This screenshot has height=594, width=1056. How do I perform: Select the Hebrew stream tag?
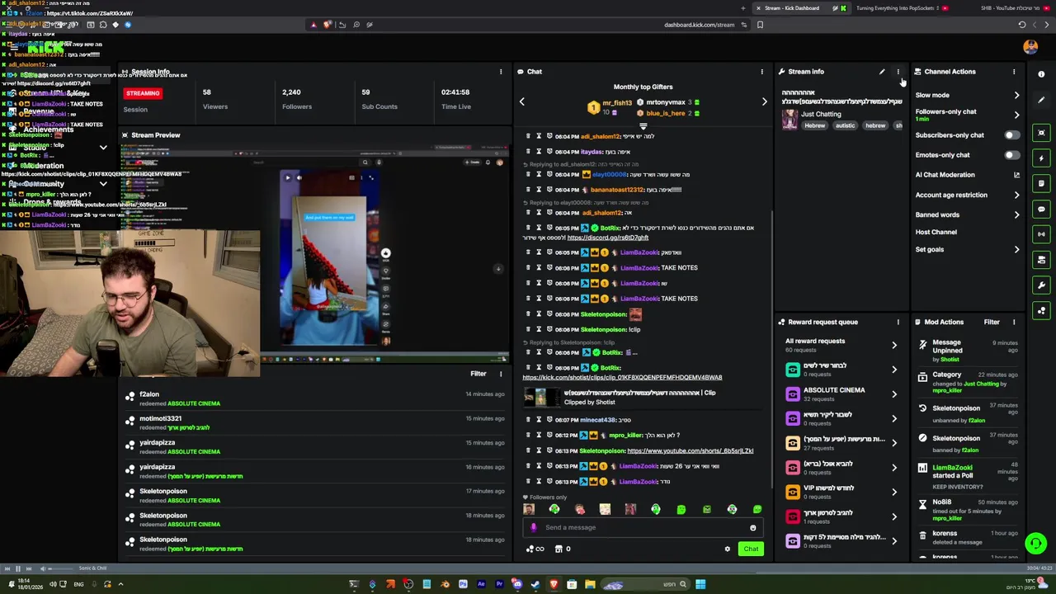tap(814, 126)
